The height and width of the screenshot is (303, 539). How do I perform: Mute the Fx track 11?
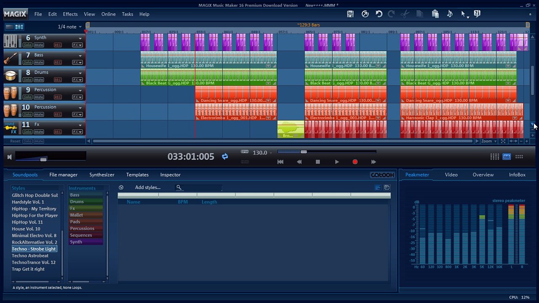[39, 132]
